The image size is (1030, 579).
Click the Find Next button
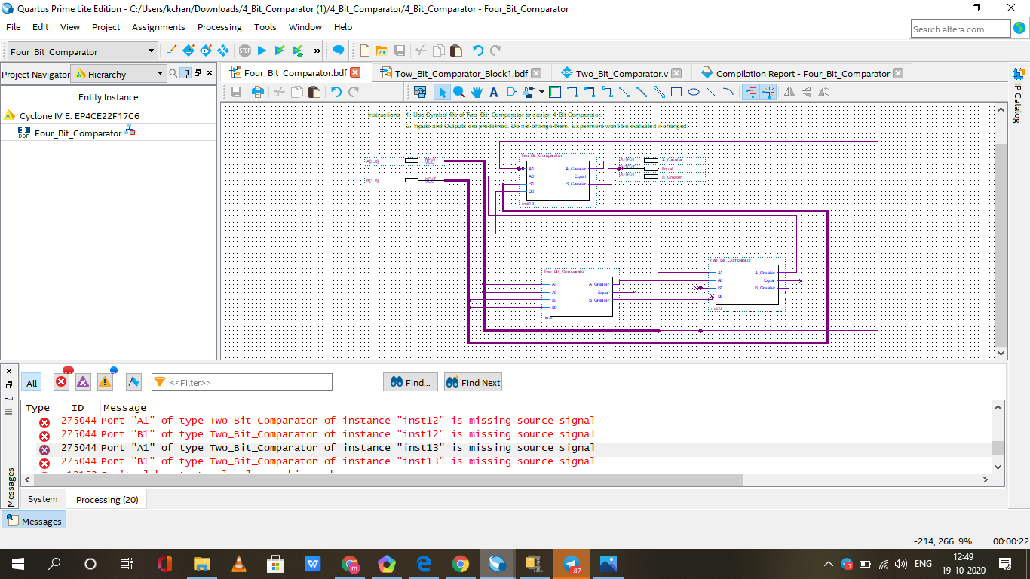[x=473, y=382]
